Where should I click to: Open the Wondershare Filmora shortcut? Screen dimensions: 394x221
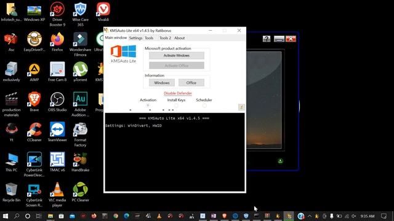click(80, 44)
